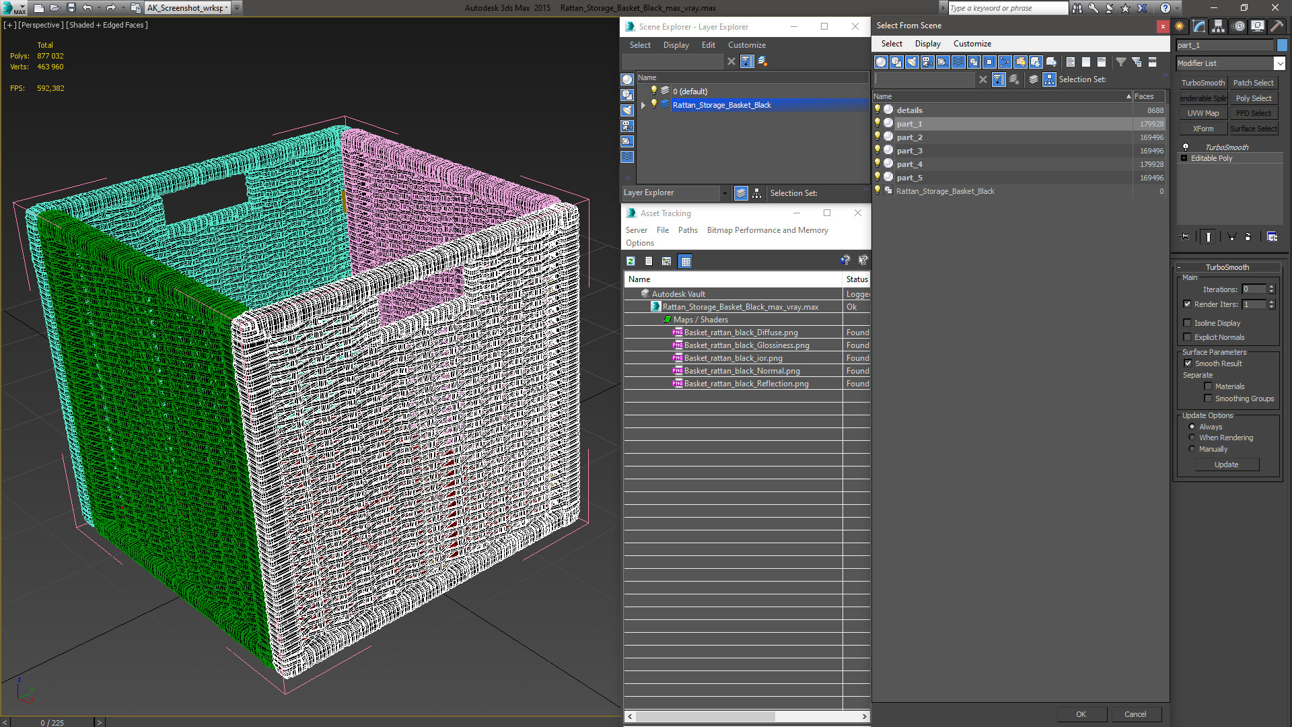This screenshot has width=1292, height=727.
Task: Select Always update option radio
Action: [1192, 427]
